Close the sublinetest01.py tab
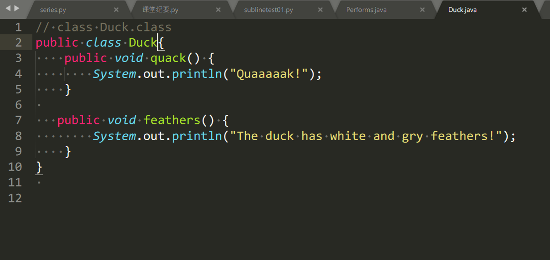The height and width of the screenshot is (260, 550). (x=320, y=10)
